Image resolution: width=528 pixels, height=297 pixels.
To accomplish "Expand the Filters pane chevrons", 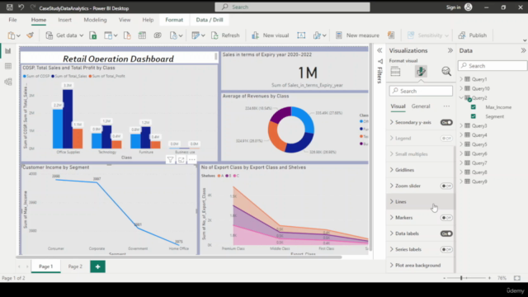I will coord(379,50).
